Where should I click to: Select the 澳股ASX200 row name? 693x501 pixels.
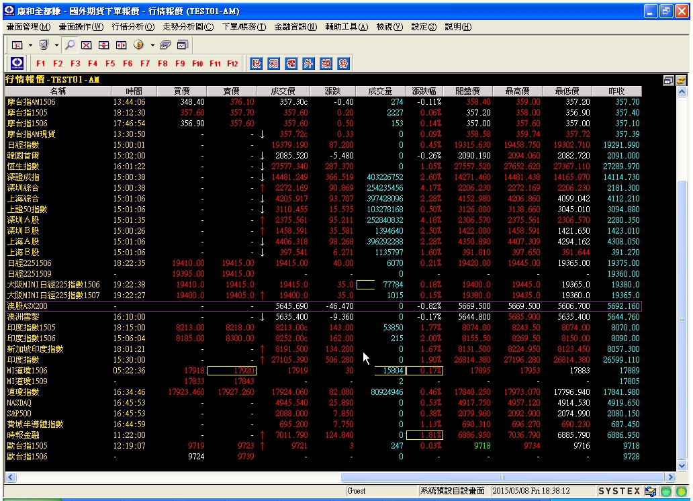(27, 306)
